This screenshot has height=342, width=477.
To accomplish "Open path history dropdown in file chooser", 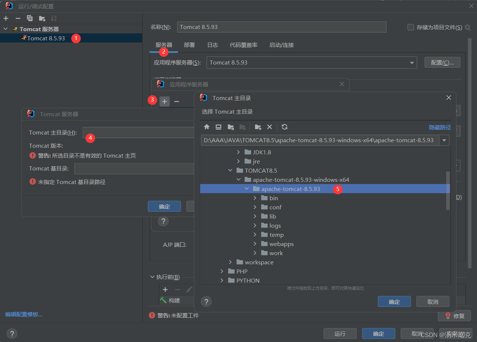I will 444,140.
